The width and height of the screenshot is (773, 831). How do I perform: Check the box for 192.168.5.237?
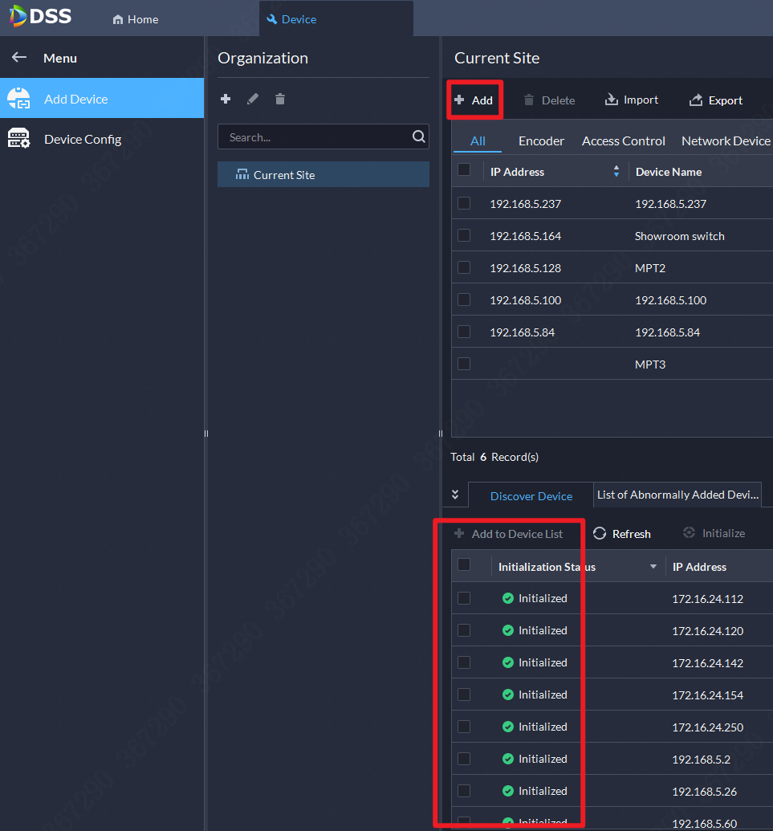(464, 203)
